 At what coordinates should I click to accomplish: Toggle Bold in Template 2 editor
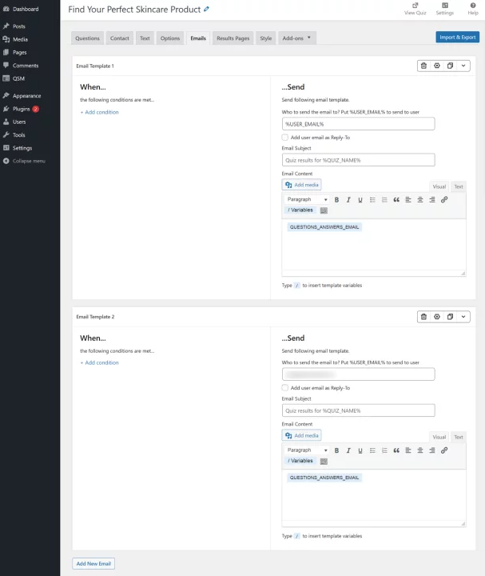pos(336,450)
